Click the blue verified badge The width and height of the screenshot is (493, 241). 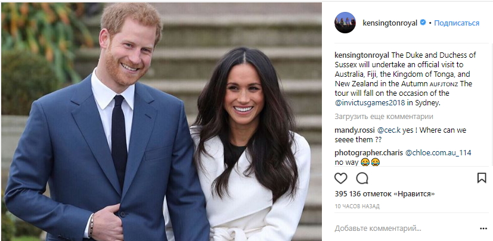tap(423, 22)
